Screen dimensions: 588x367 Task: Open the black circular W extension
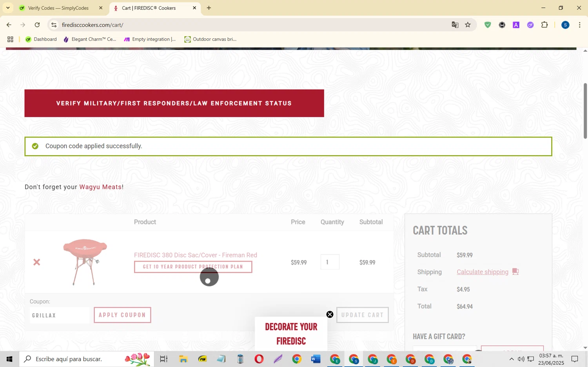point(502,25)
